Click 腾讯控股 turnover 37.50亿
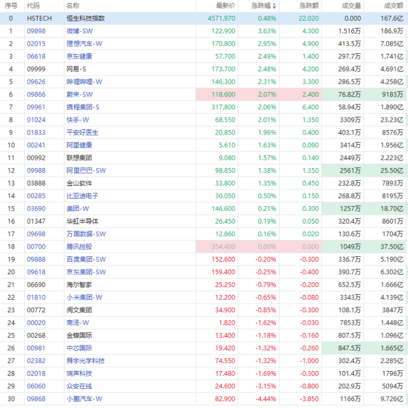The image size is (408, 408). pyautogui.click(x=392, y=246)
